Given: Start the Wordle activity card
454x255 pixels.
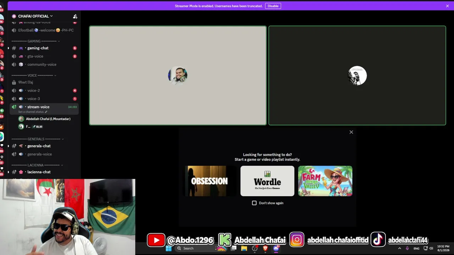Looking at the screenshot, I should coord(267,181).
